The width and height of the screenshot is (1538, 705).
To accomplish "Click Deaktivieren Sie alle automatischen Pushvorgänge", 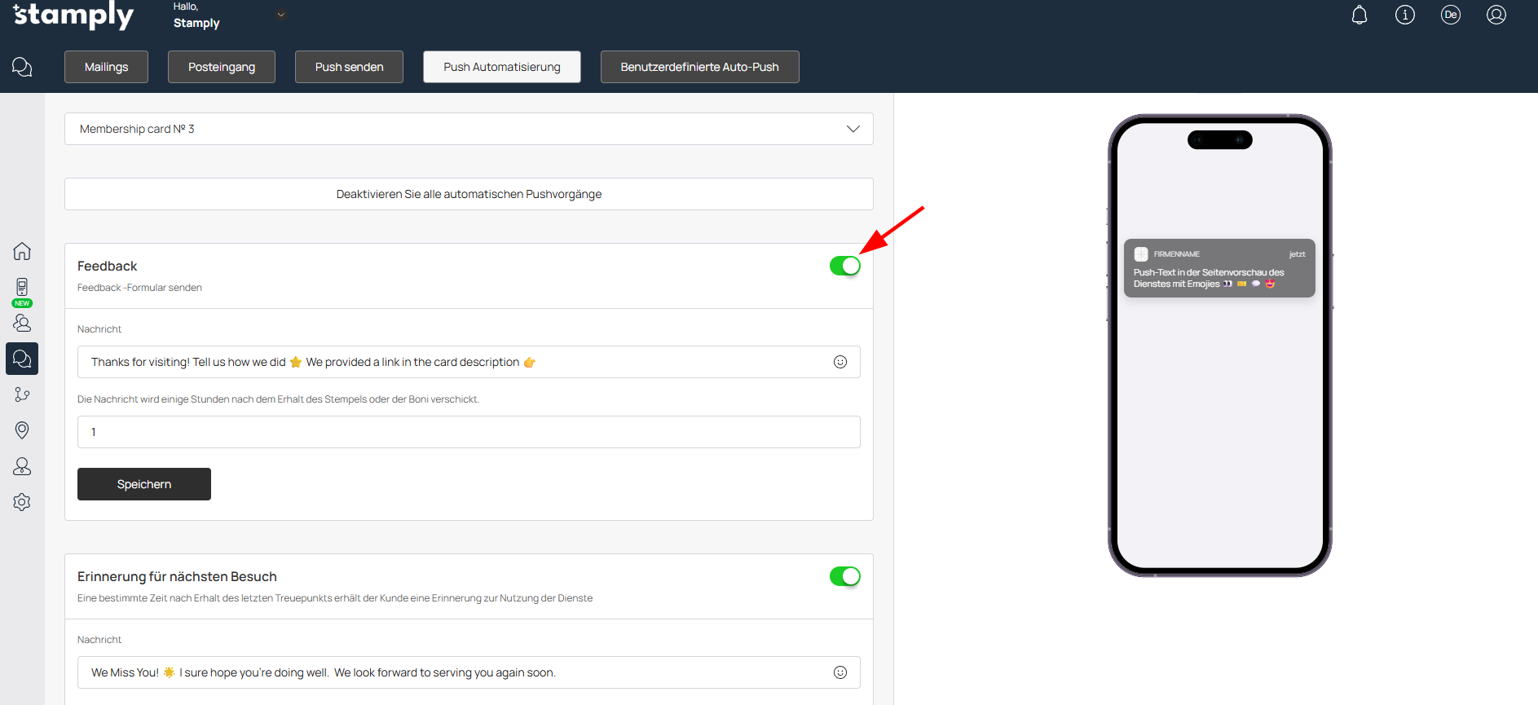I will click(469, 194).
